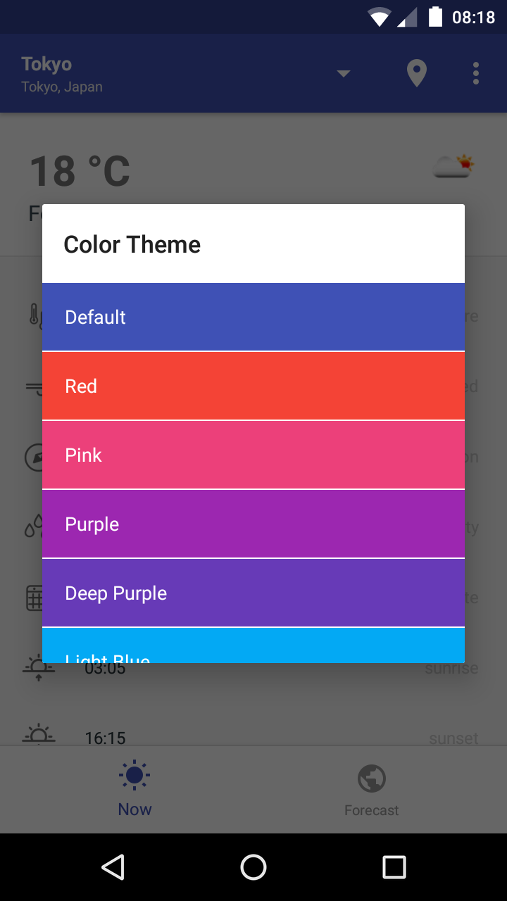
Task: Open the Tokyo location selector
Action: click(x=62, y=73)
